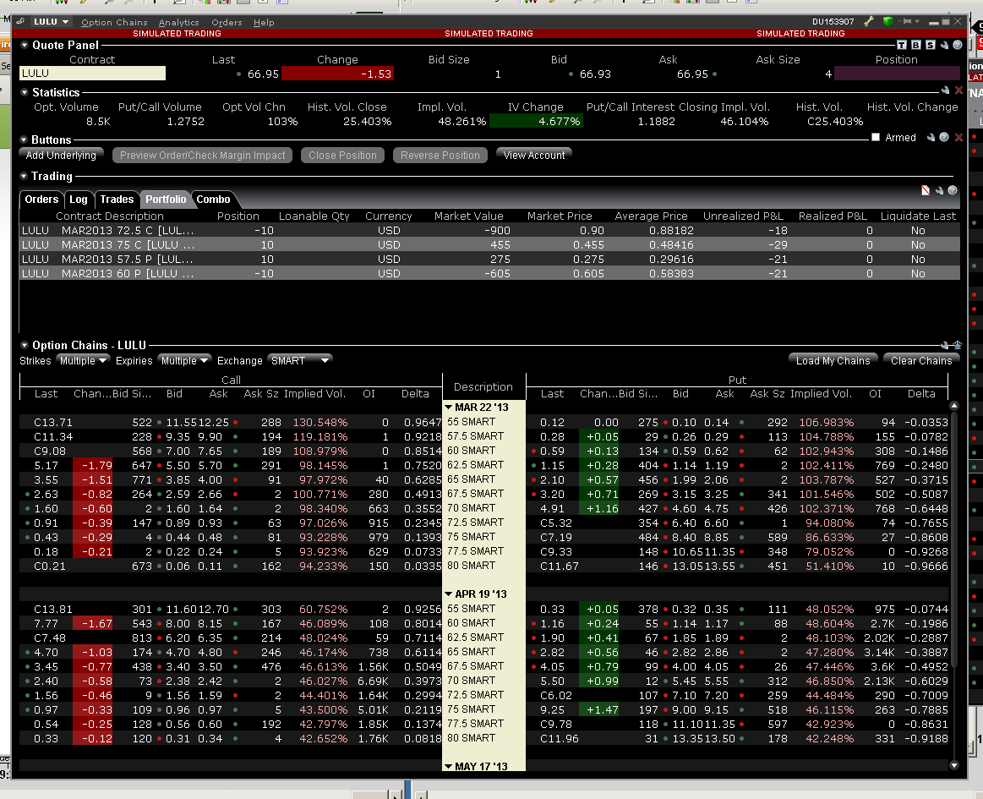983x799 pixels.
Task: Open the global configuration wrench in the title bar
Action: pos(868,21)
